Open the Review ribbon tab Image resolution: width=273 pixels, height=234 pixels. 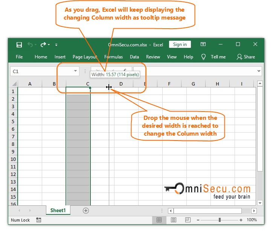[153, 57]
